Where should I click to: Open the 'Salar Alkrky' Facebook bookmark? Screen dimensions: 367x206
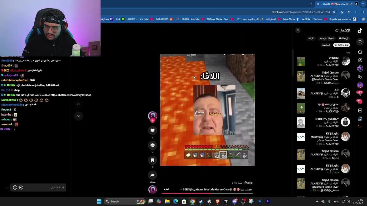coord(291,19)
